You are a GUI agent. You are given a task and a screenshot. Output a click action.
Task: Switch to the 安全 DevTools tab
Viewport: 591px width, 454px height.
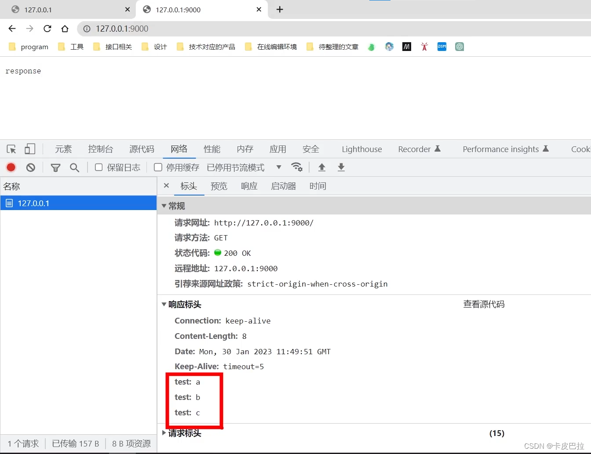click(311, 149)
